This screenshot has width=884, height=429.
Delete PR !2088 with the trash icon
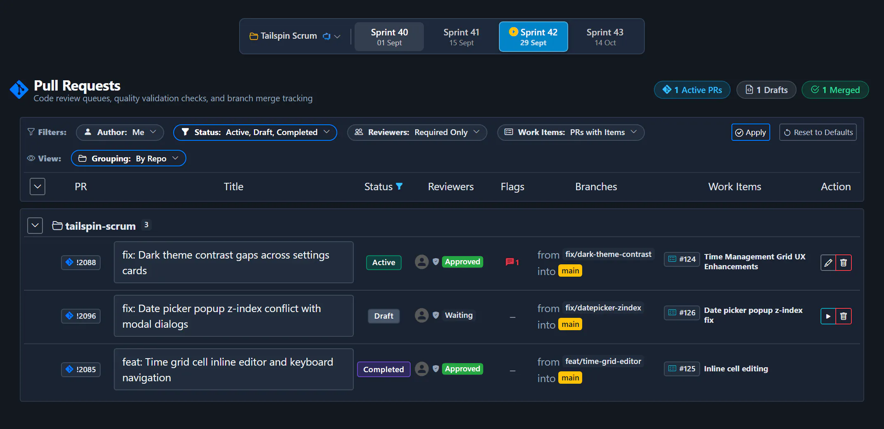pos(844,263)
